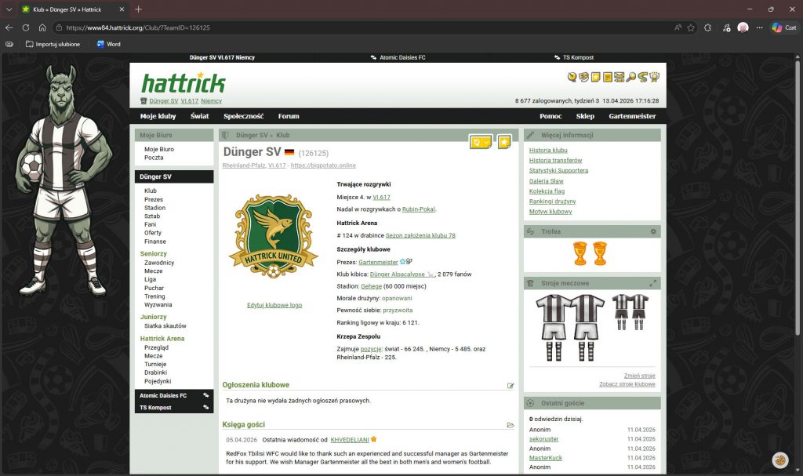Click the Trofea settings gear icon
The width and height of the screenshot is (803, 476).
[653, 231]
